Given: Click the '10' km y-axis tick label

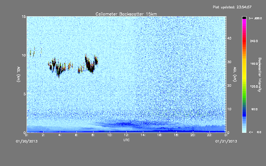Looking at the screenshot, I should (24, 55).
